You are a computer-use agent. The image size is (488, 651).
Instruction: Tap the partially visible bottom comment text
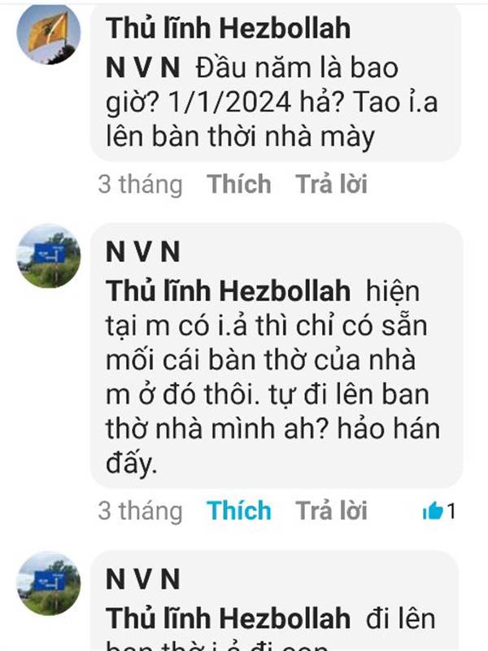pyautogui.click(x=217, y=645)
